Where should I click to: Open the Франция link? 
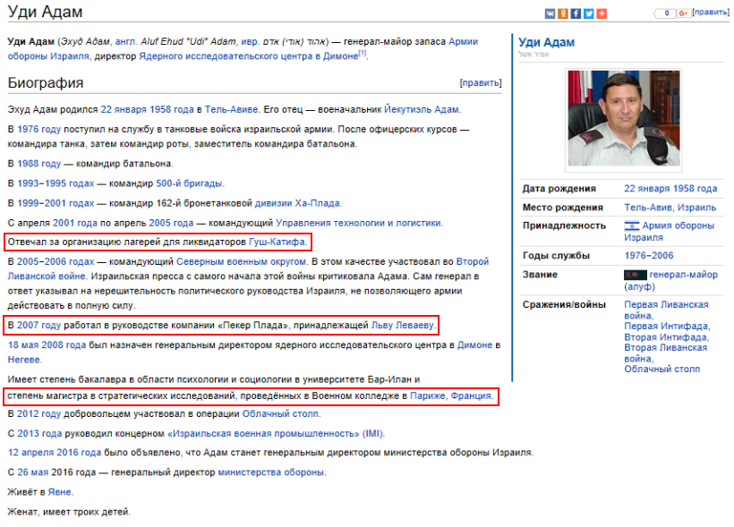click(x=471, y=396)
